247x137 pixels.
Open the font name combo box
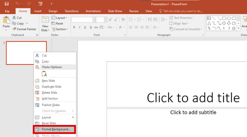coord(83,20)
